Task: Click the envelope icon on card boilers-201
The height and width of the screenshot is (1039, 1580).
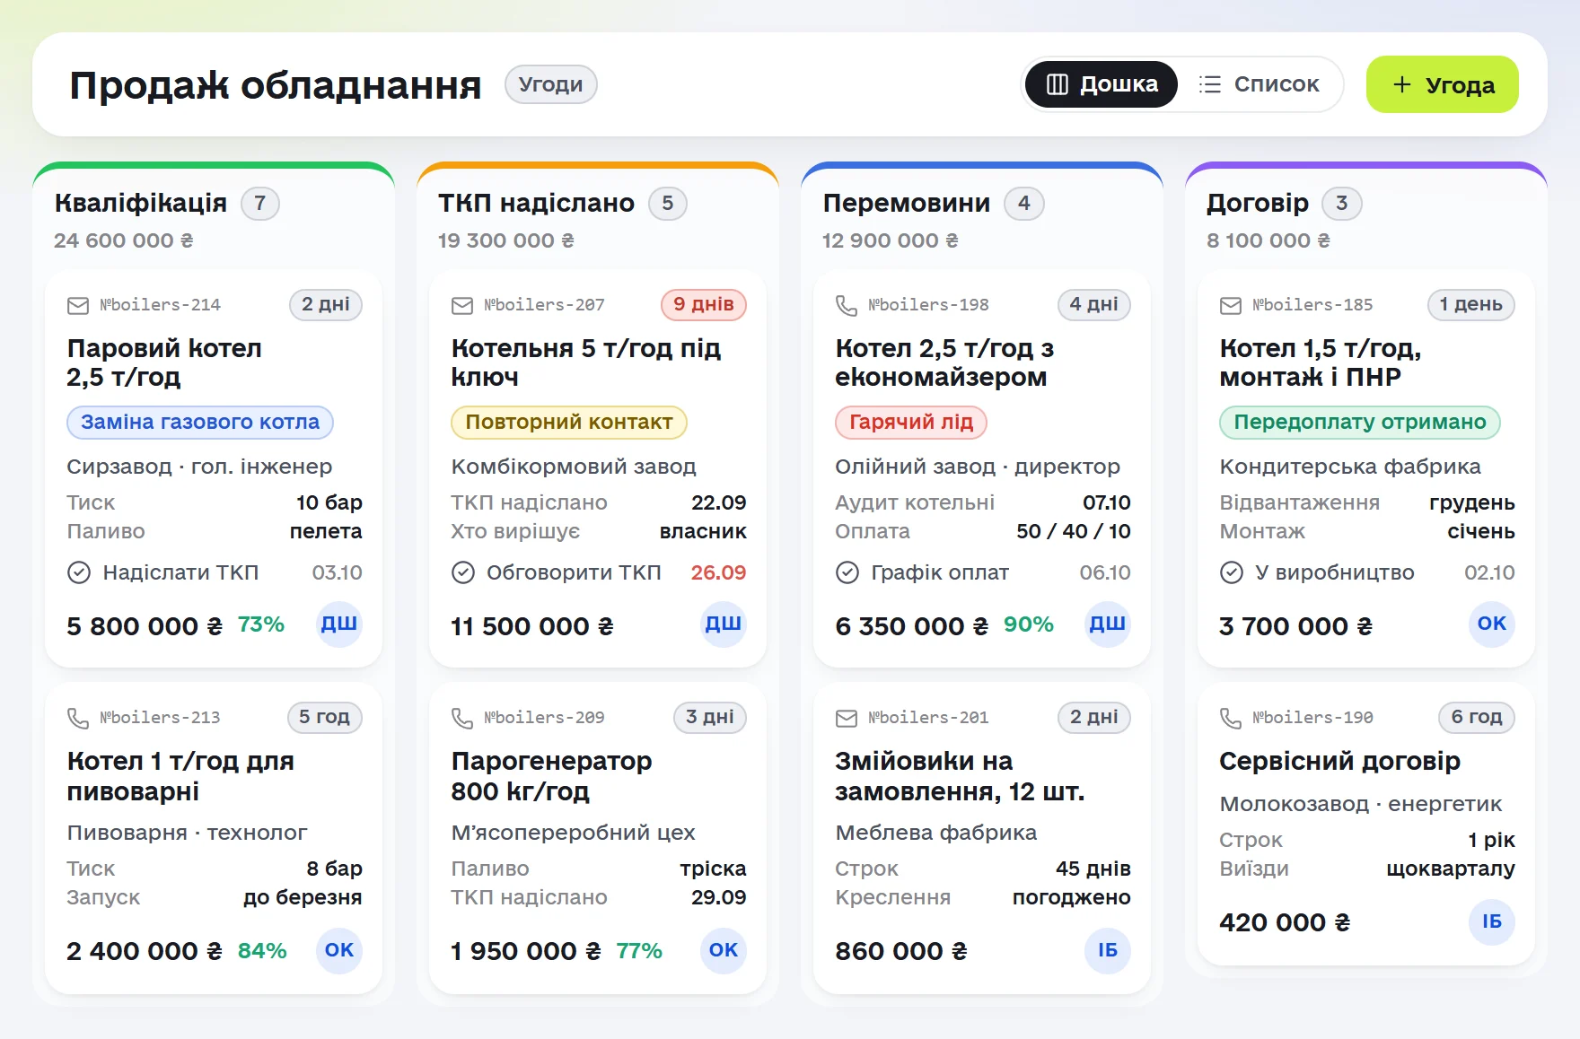Action: coord(847,718)
